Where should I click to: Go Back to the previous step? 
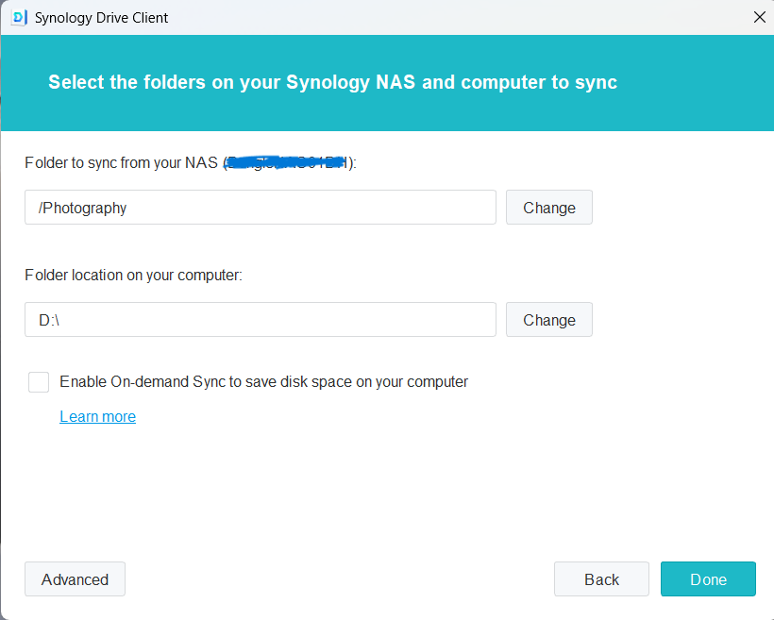601,579
